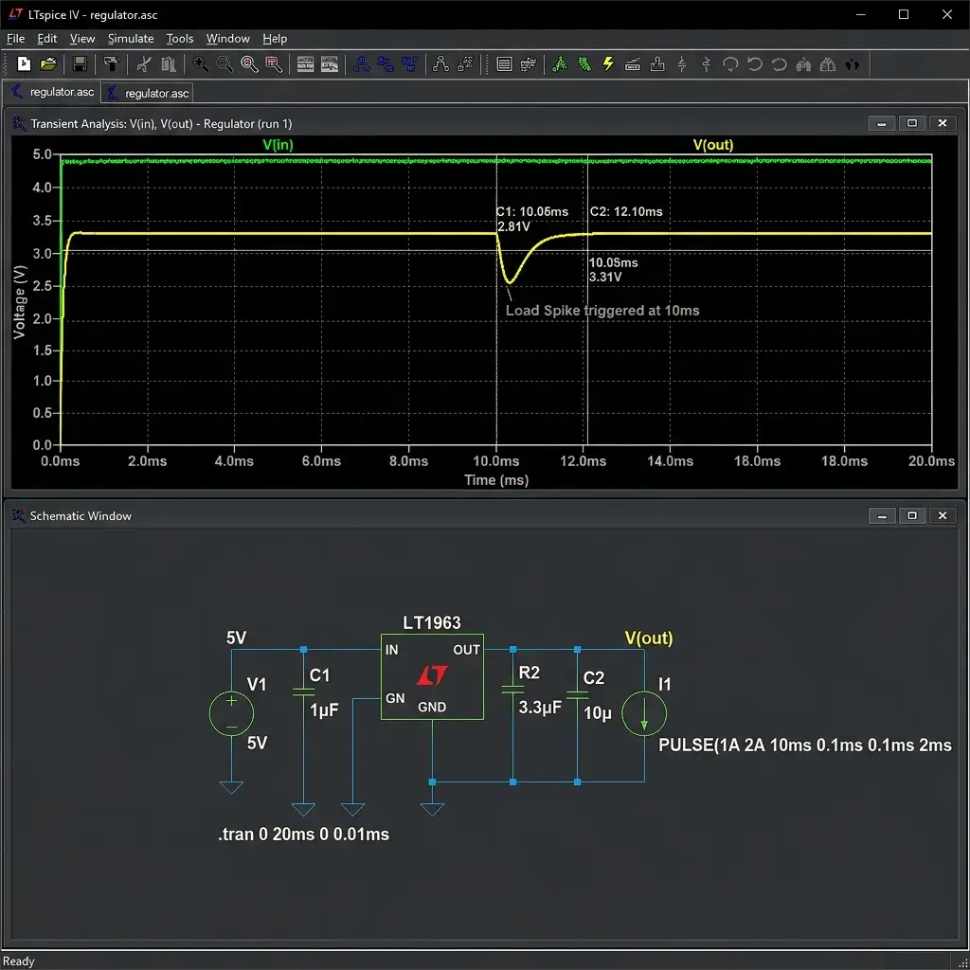Image resolution: width=970 pixels, height=970 pixels.
Task: Click the 2.81V cursor value readout
Action: click(x=513, y=226)
